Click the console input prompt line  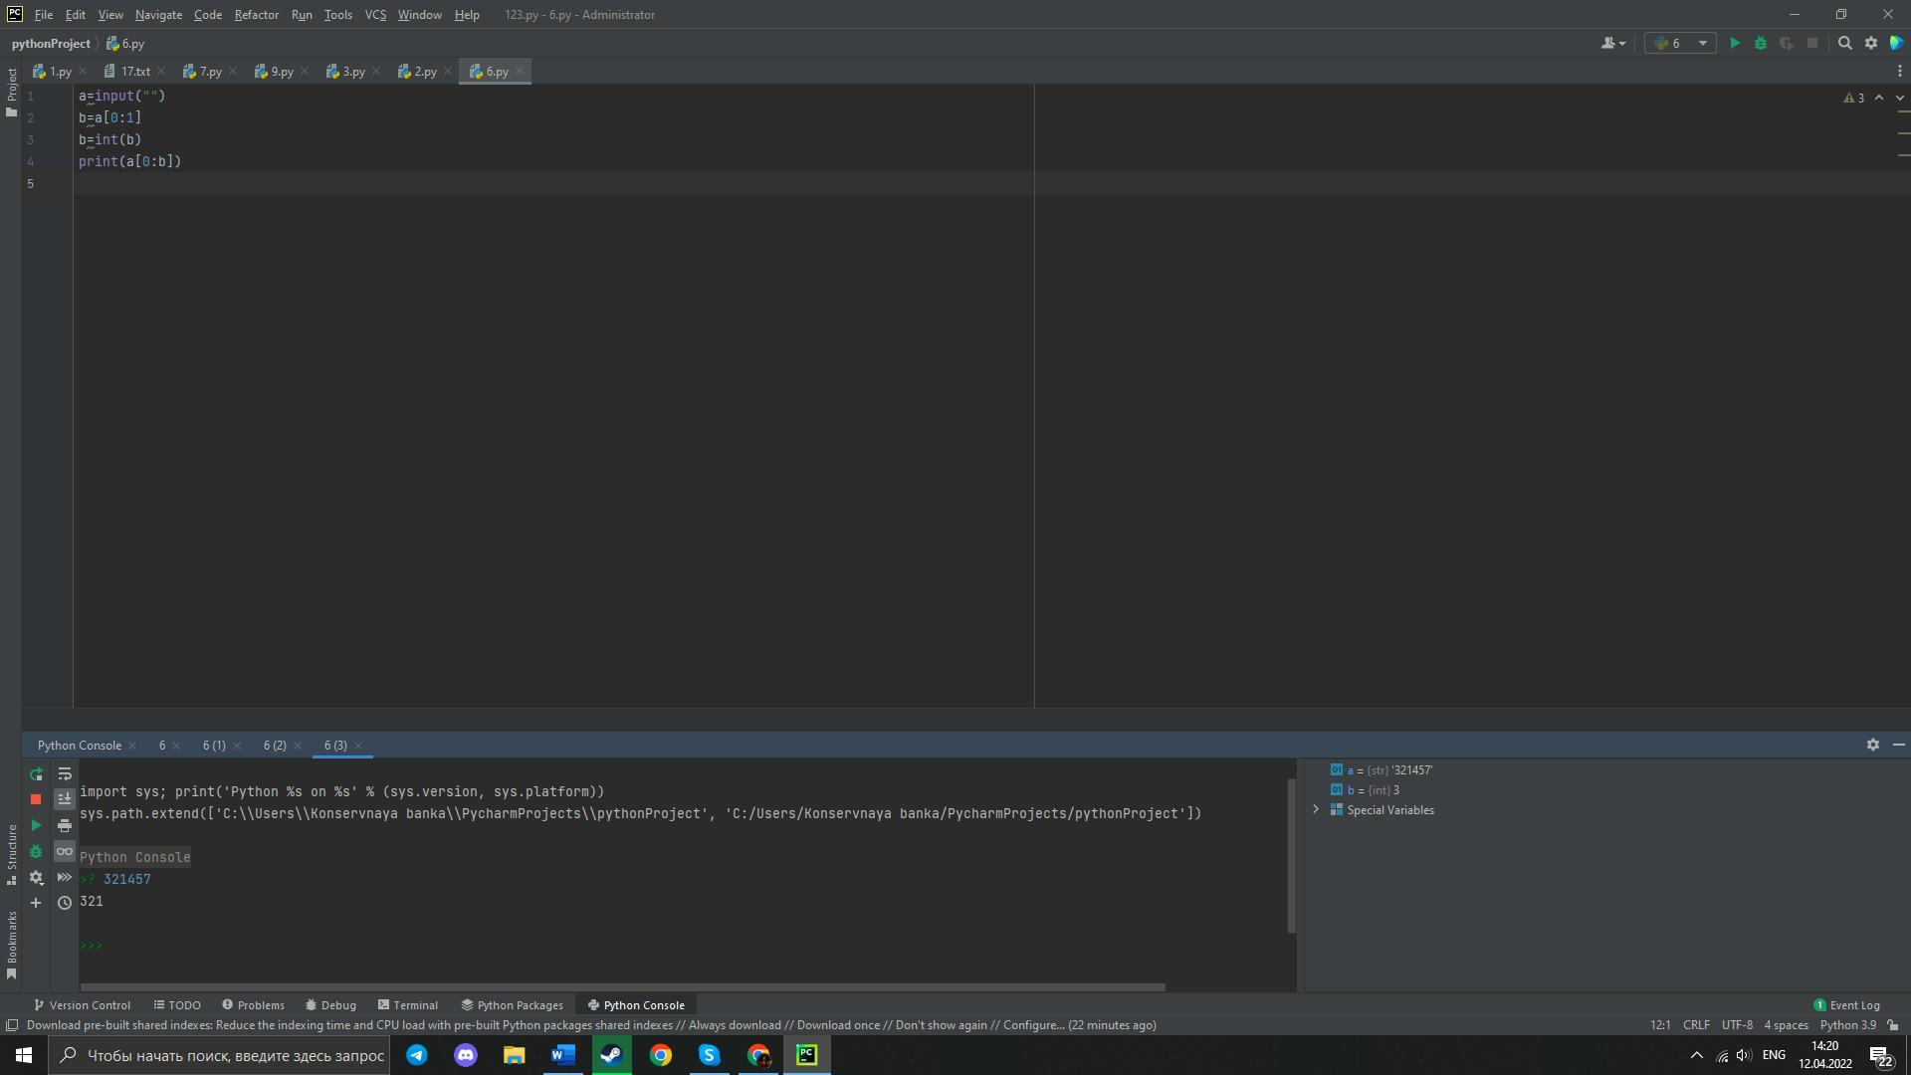point(682,945)
